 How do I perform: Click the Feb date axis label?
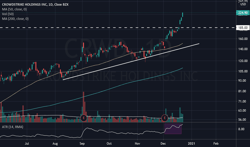tap(216, 144)
